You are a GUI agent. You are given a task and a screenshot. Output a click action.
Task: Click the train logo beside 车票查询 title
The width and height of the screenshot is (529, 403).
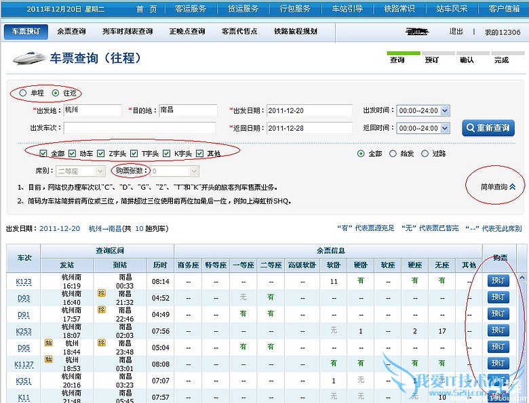(28, 59)
